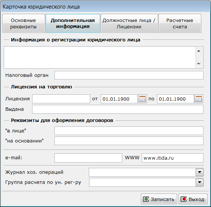Focus the Налоговый орган input field
Image resolution: width=211 pixels, height=207 pixels.
129,75
